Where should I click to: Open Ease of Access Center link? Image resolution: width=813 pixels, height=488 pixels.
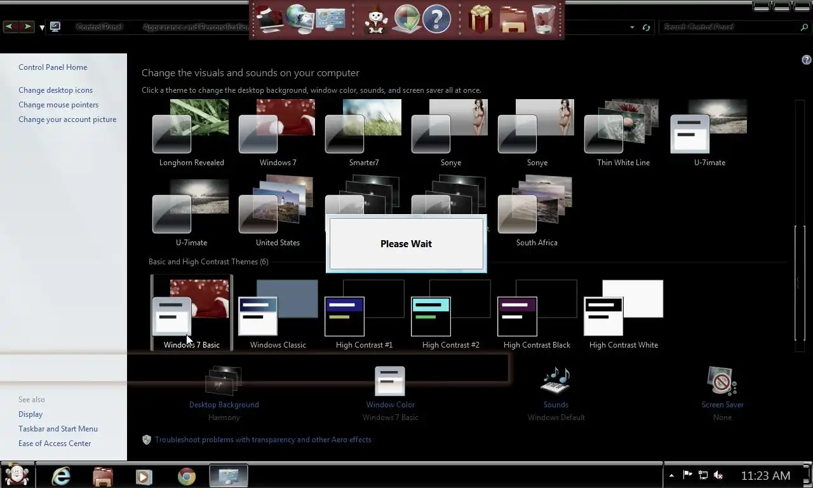pyautogui.click(x=55, y=444)
